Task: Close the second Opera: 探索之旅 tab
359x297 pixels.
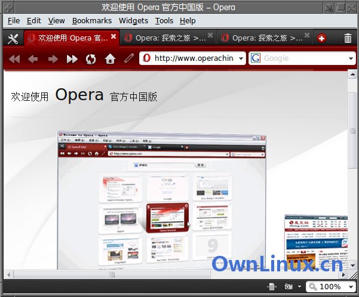Action: 210,35
